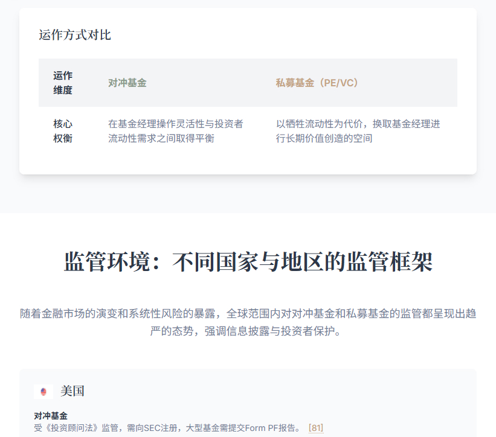
Task: Click the phrase 强调信息披露与投资者保护
Action: (270, 332)
